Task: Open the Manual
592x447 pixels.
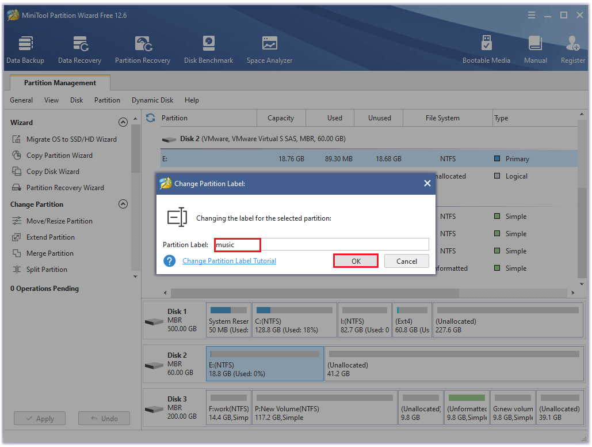Action: pos(536,50)
